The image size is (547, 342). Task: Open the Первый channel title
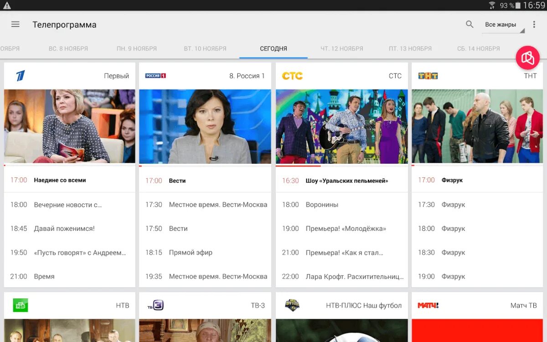click(117, 76)
